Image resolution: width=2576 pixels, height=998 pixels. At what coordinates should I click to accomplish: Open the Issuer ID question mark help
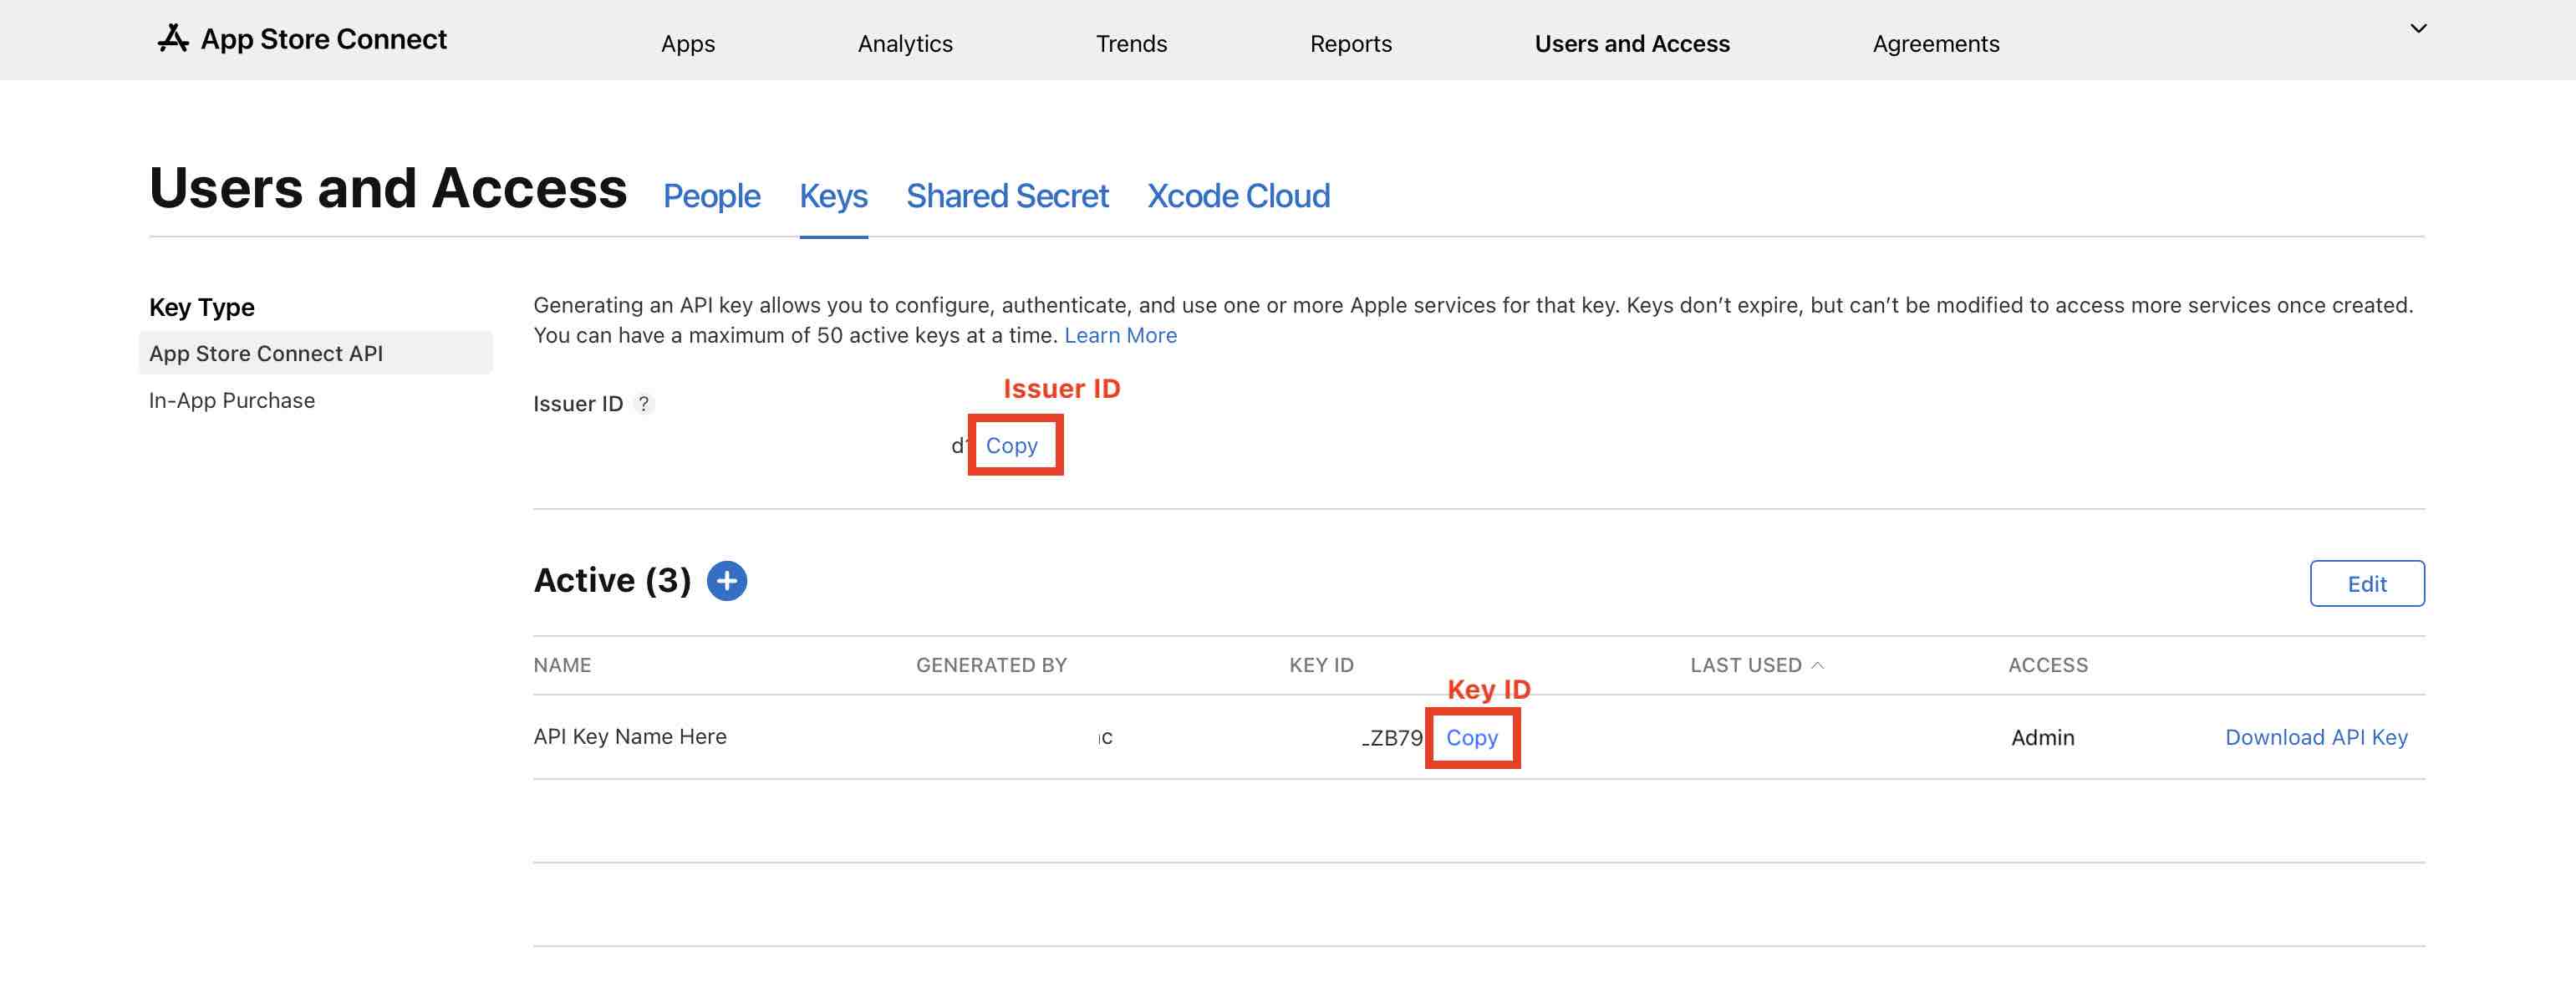[644, 404]
